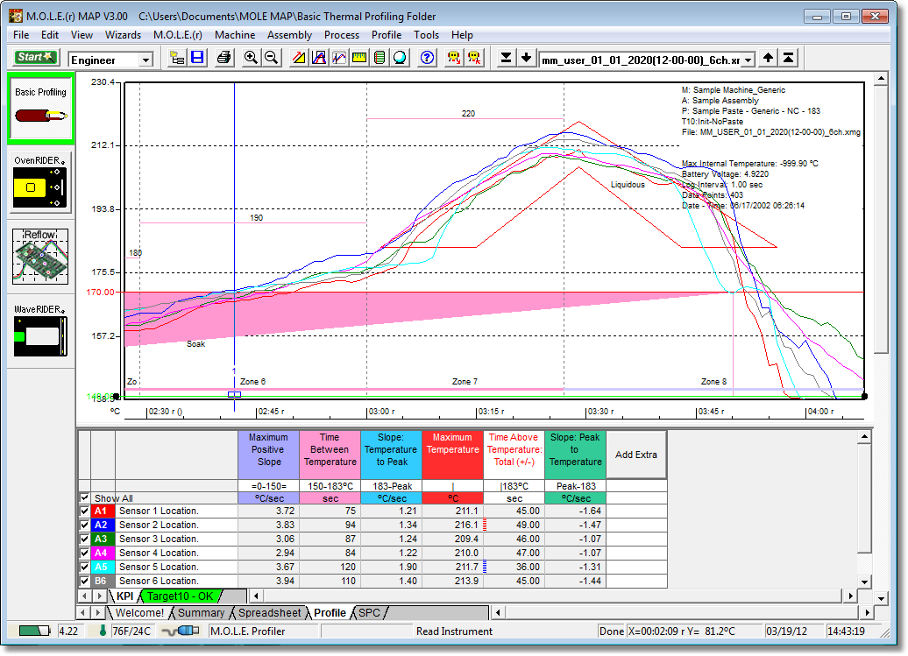Open the Machine menu

(x=235, y=35)
